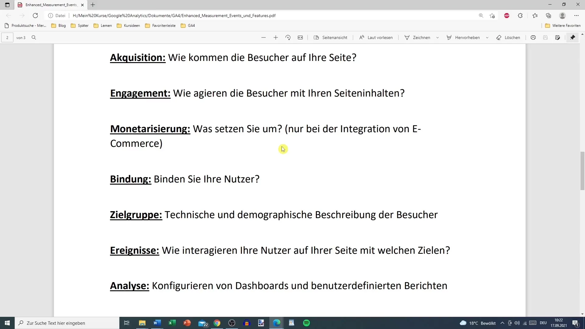Click the save as icon
Screen dimensions: 585x329
click(558, 37)
